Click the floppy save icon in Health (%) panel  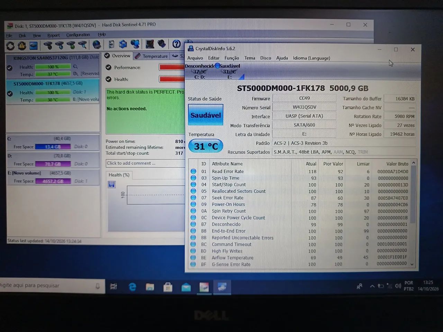tap(111, 185)
